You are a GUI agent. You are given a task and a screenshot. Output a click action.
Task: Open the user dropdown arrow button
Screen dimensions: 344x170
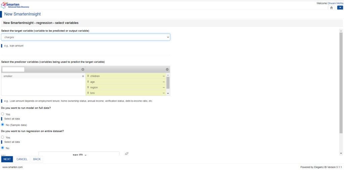(340, 8)
